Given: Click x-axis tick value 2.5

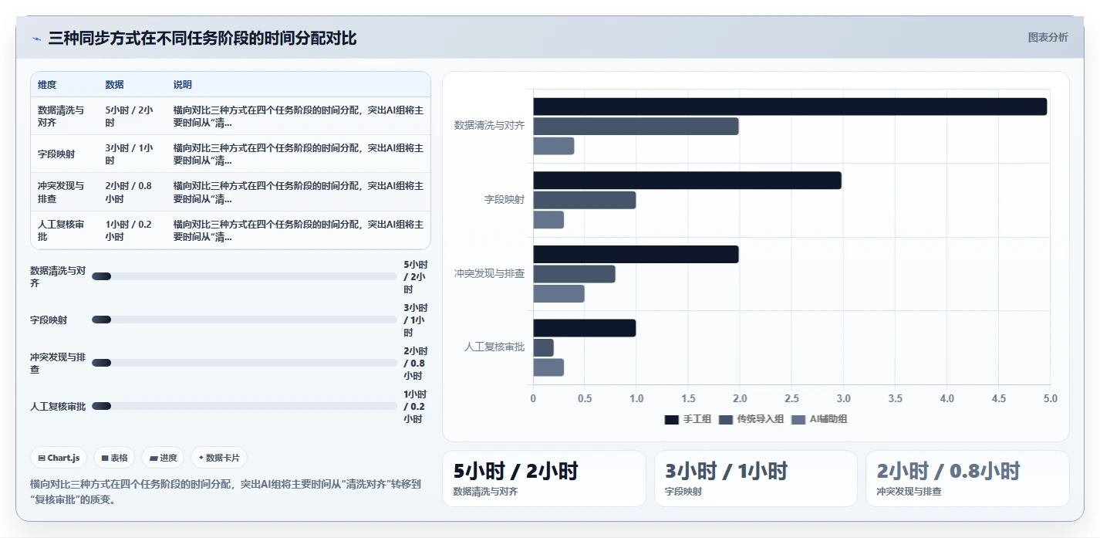Looking at the screenshot, I should pyautogui.click(x=791, y=398).
